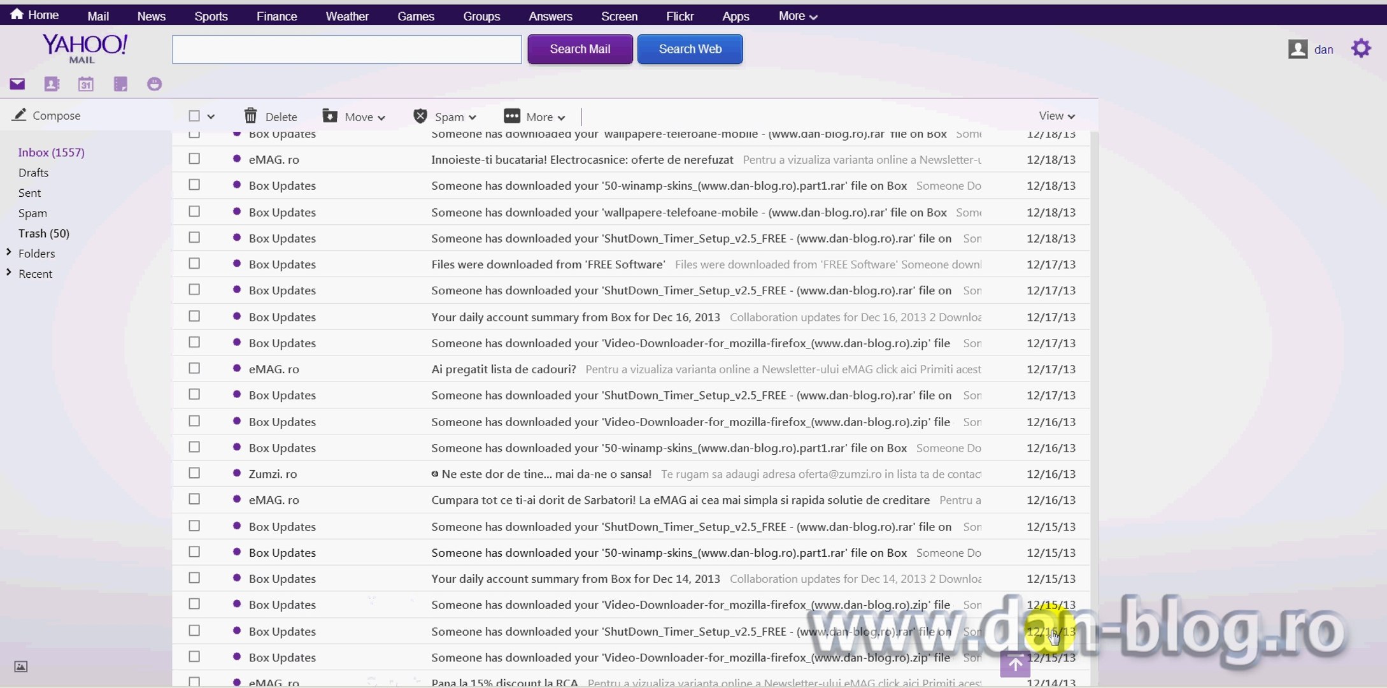Click the settings gear icon

(x=1361, y=48)
